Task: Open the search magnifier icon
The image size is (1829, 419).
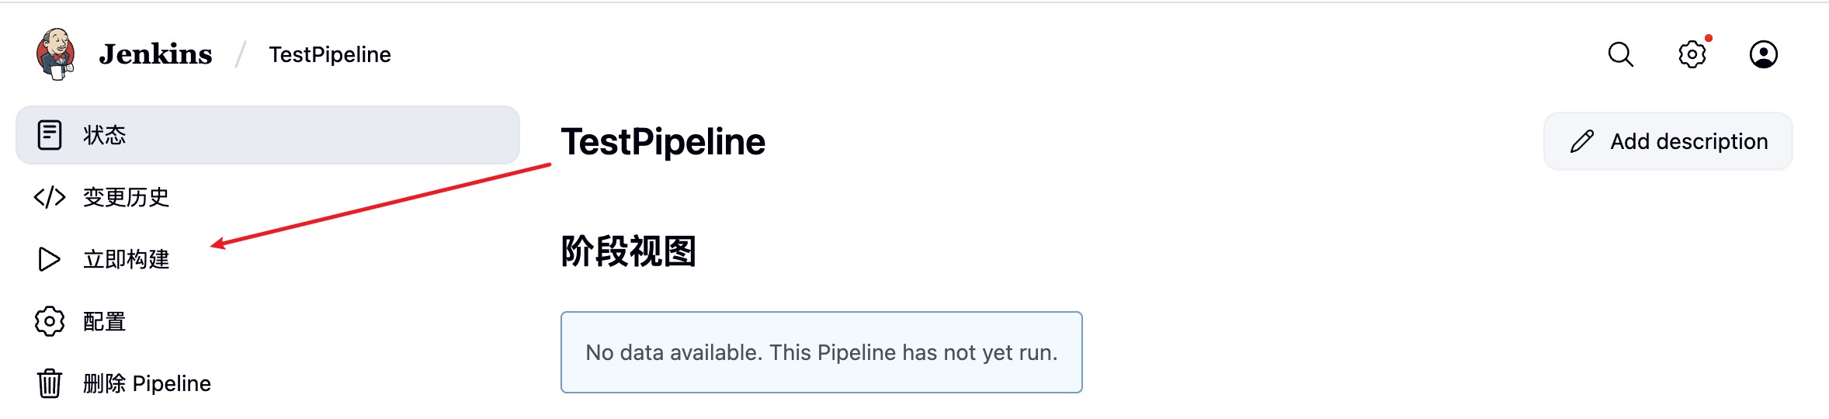Action: pos(1620,54)
